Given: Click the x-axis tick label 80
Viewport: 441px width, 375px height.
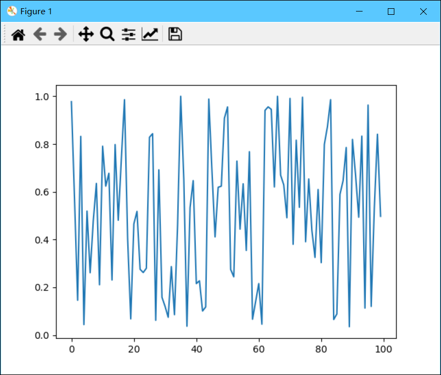Looking at the screenshot, I should pos(321,349).
